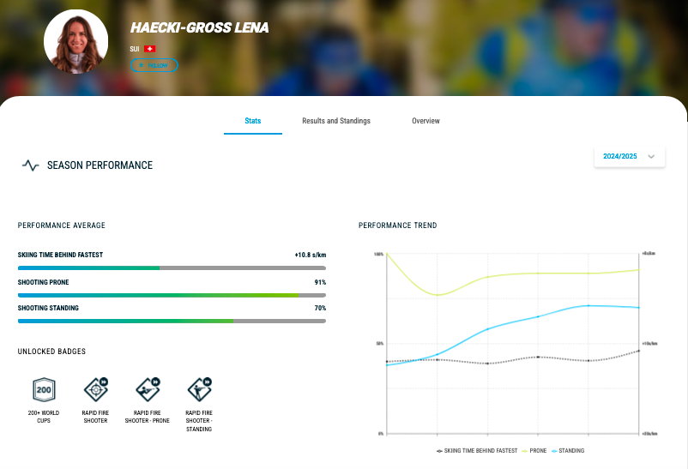Click the Rapid Fire Shooter badge icon
The image size is (688, 469).
click(x=95, y=390)
